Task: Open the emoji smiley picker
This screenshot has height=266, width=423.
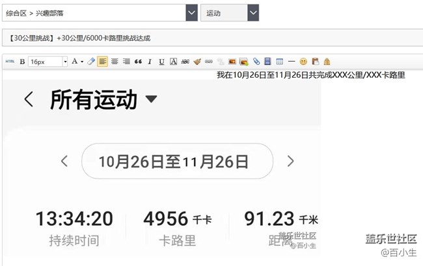Action: [303, 62]
